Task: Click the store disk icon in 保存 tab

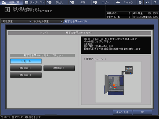Action: [x=72, y=2]
